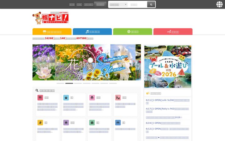Open the 6/24 OPEN news link
This screenshot has width=225, height=141.
tap(163, 123)
